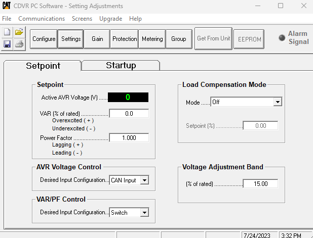The height and width of the screenshot is (238, 313).
Task: Click the printer icon
Action: [19, 44]
